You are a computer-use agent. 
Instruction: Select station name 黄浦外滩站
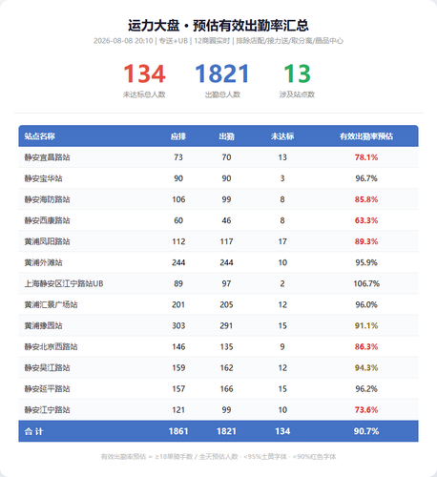pos(44,262)
